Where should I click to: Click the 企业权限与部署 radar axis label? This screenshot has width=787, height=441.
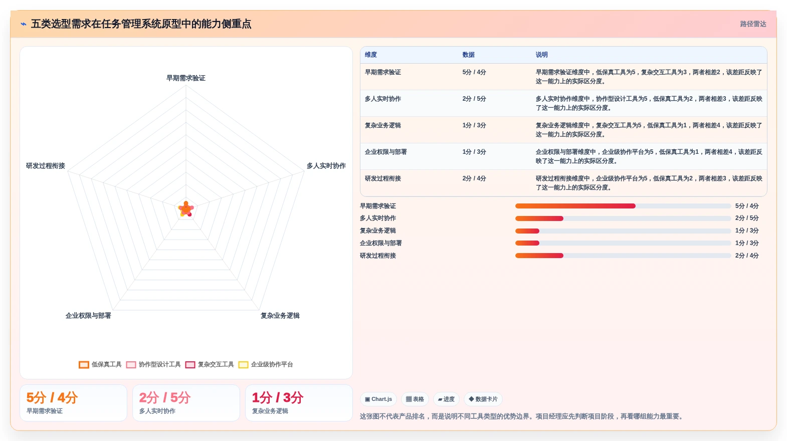coord(88,316)
